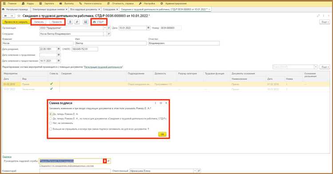Open the Выплаты section menu

[67, 4]
